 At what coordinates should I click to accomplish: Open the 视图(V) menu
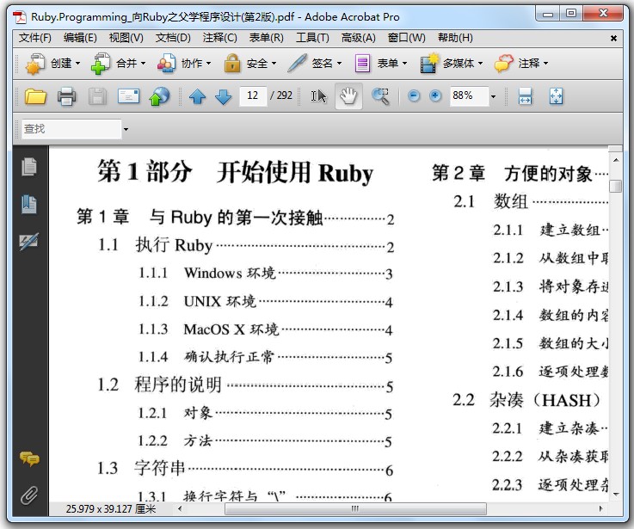126,38
